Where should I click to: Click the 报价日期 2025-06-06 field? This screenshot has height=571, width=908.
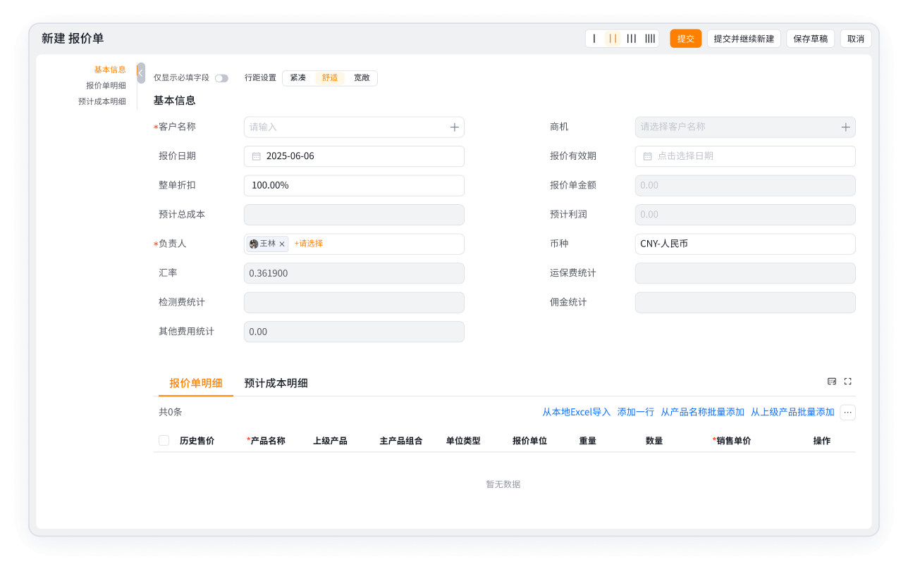[354, 156]
